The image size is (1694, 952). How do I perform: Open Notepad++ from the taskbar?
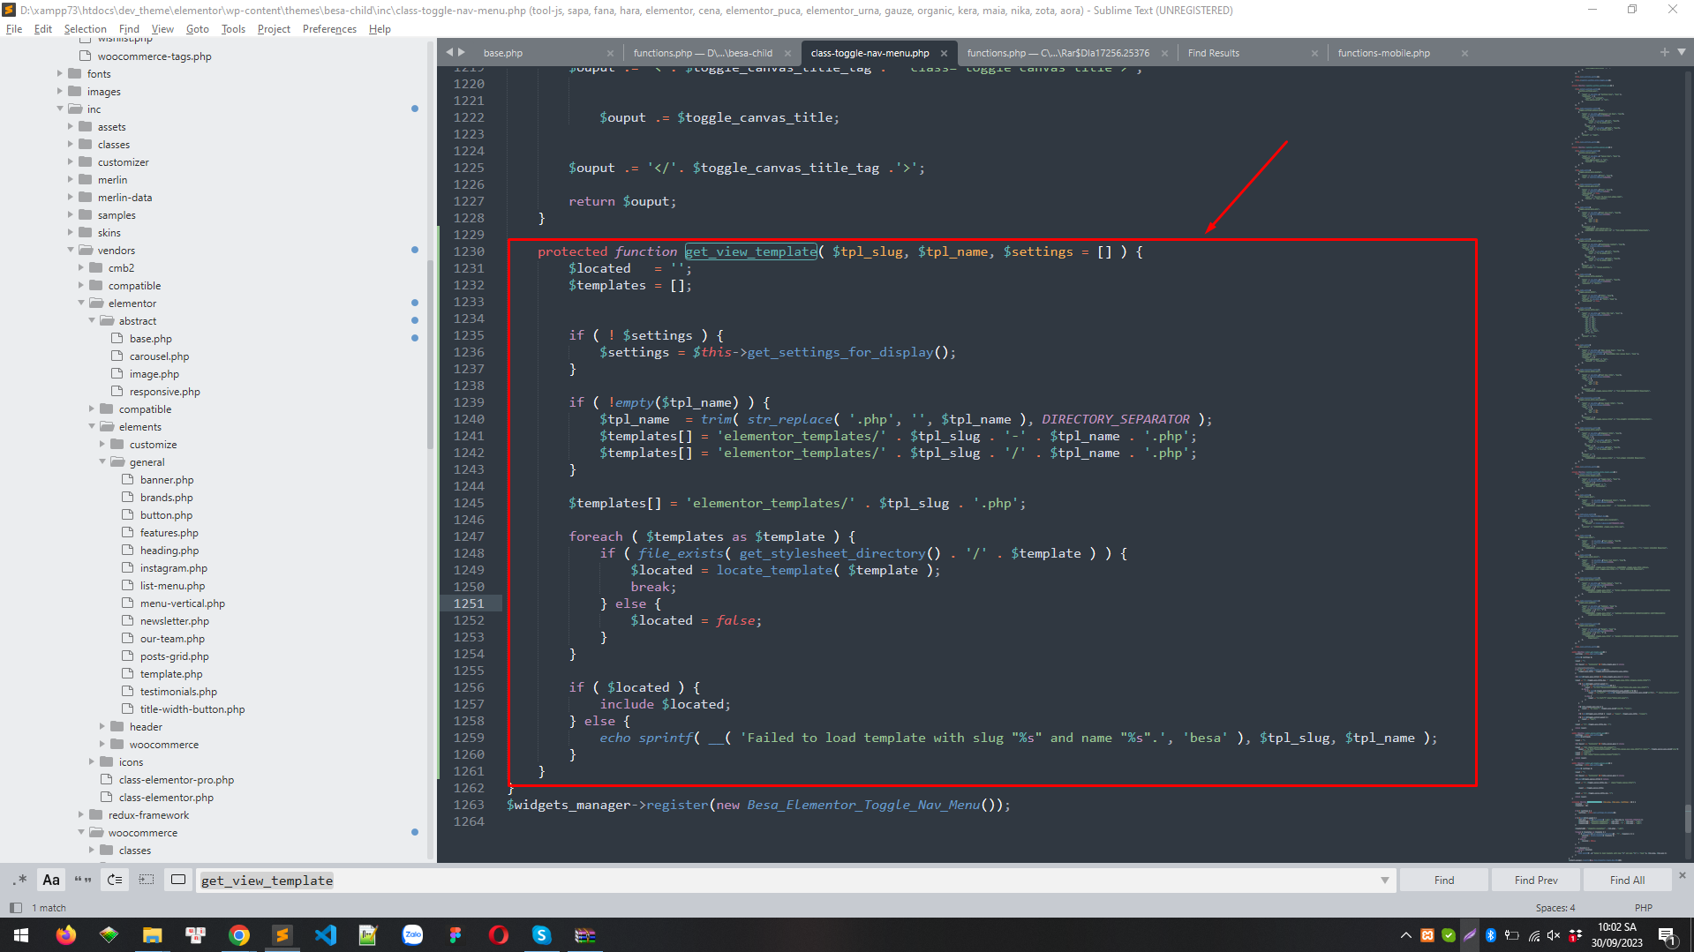pyautogui.click(x=368, y=935)
